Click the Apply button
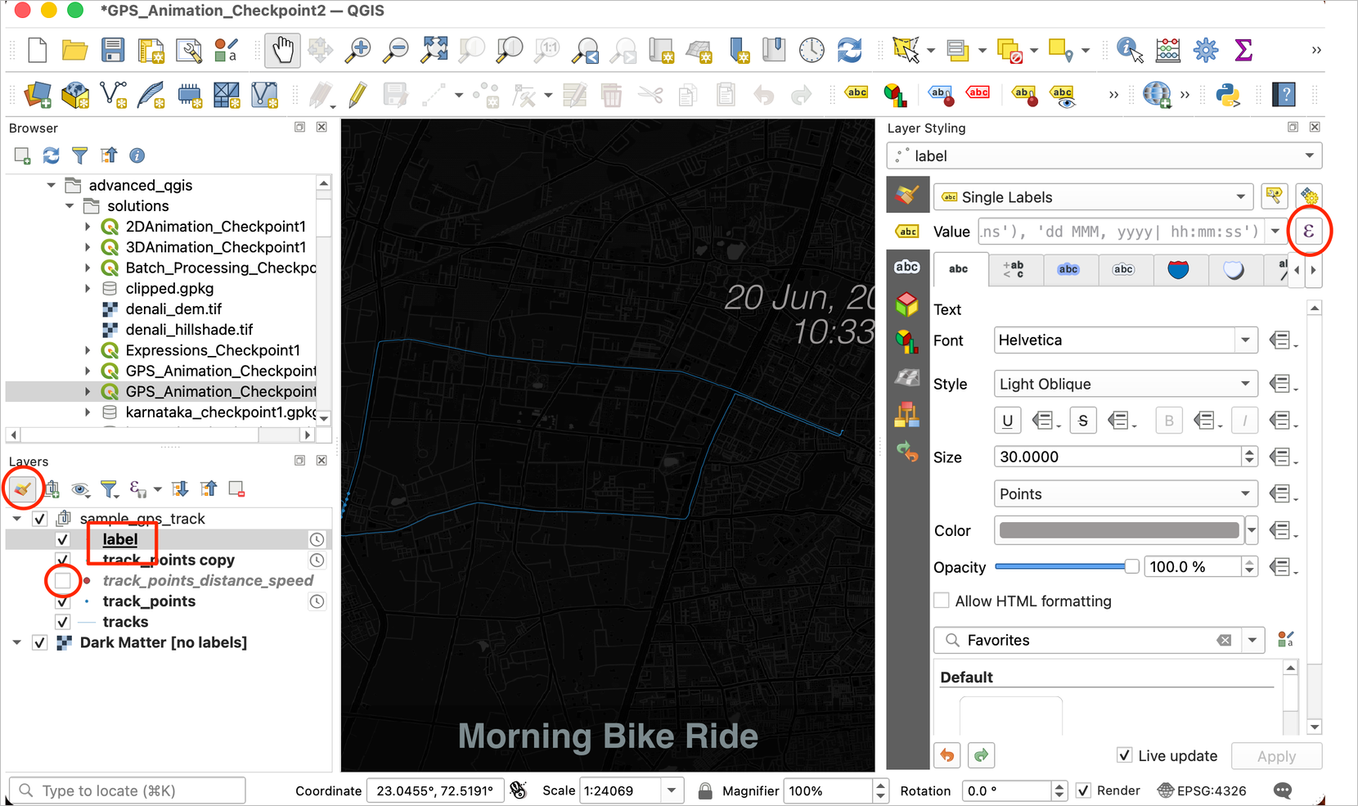This screenshot has width=1358, height=806. (x=1275, y=756)
